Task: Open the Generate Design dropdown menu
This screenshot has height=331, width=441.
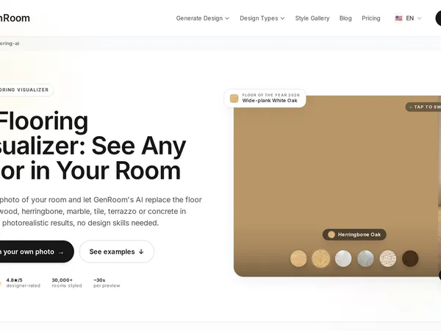Action: point(203,18)
